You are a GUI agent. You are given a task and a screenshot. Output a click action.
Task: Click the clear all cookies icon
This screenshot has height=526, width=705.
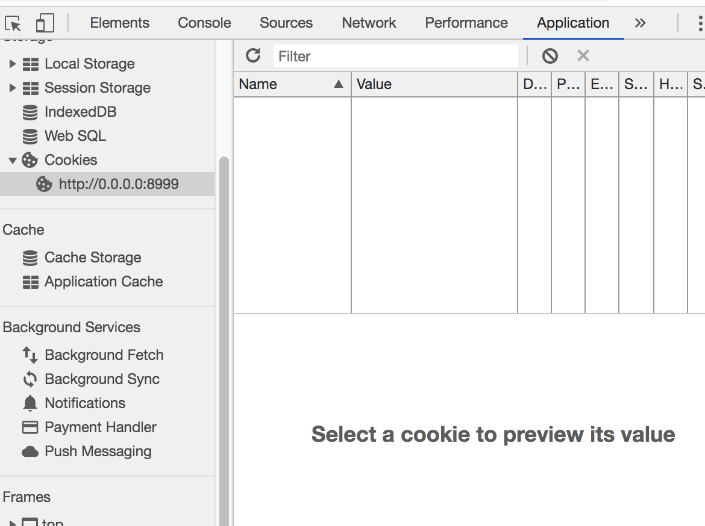550,56
